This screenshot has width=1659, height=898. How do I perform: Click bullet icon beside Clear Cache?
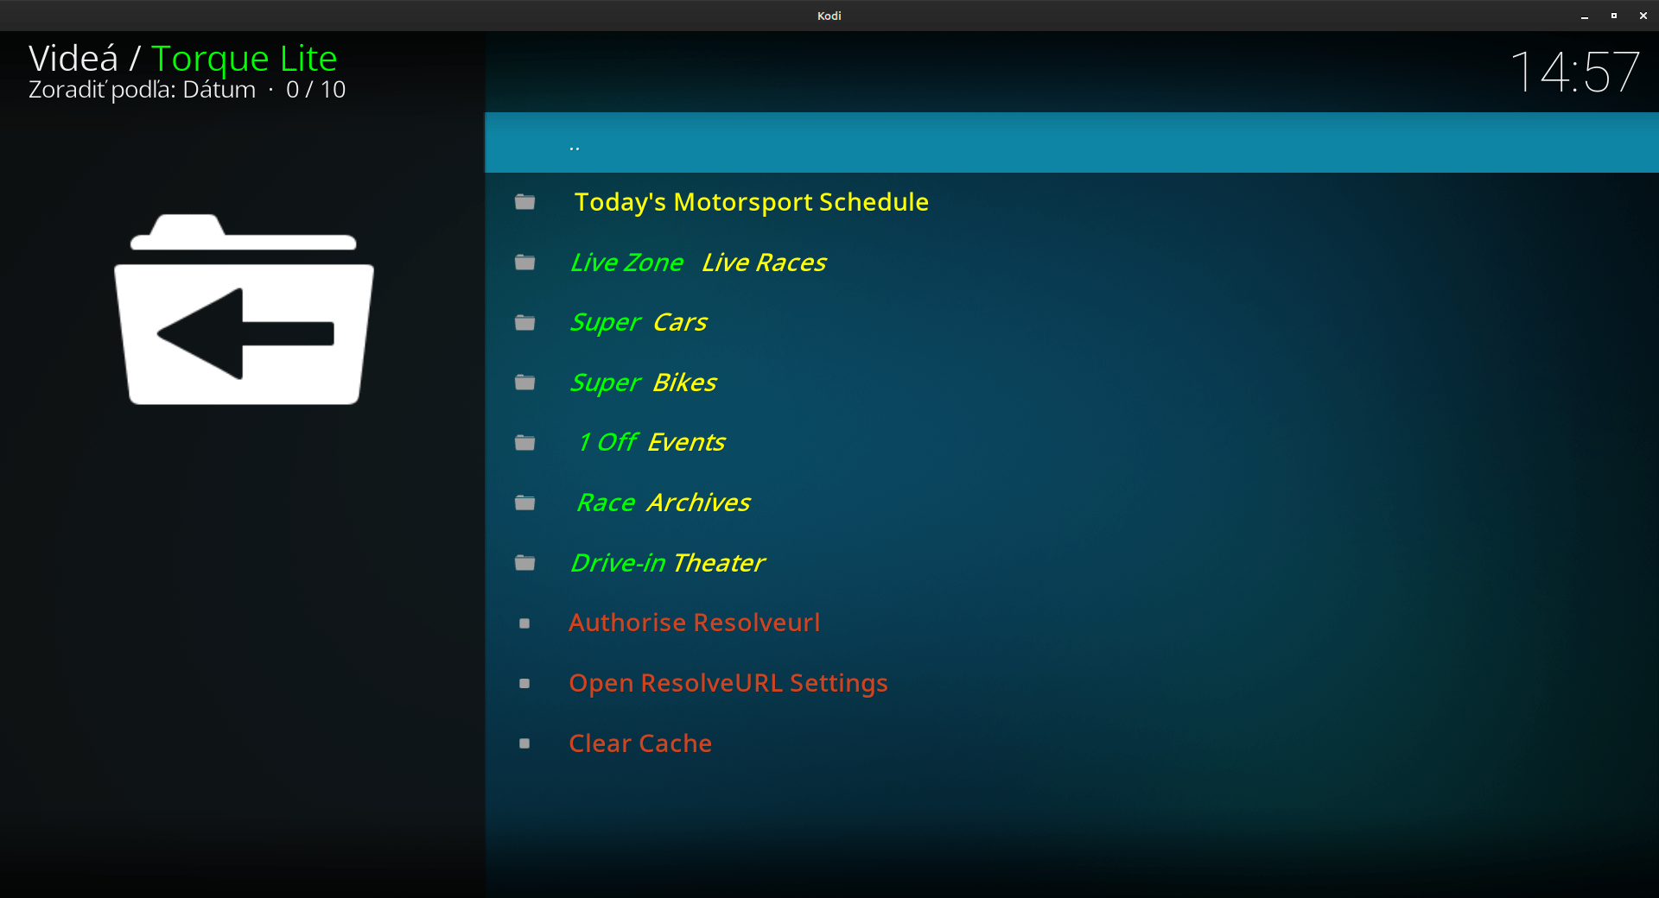(524, 743)
